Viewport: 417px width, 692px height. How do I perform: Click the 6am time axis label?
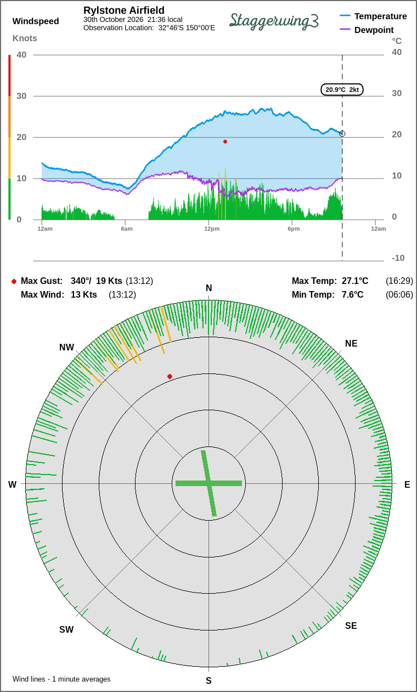click(x=127, y=228)
